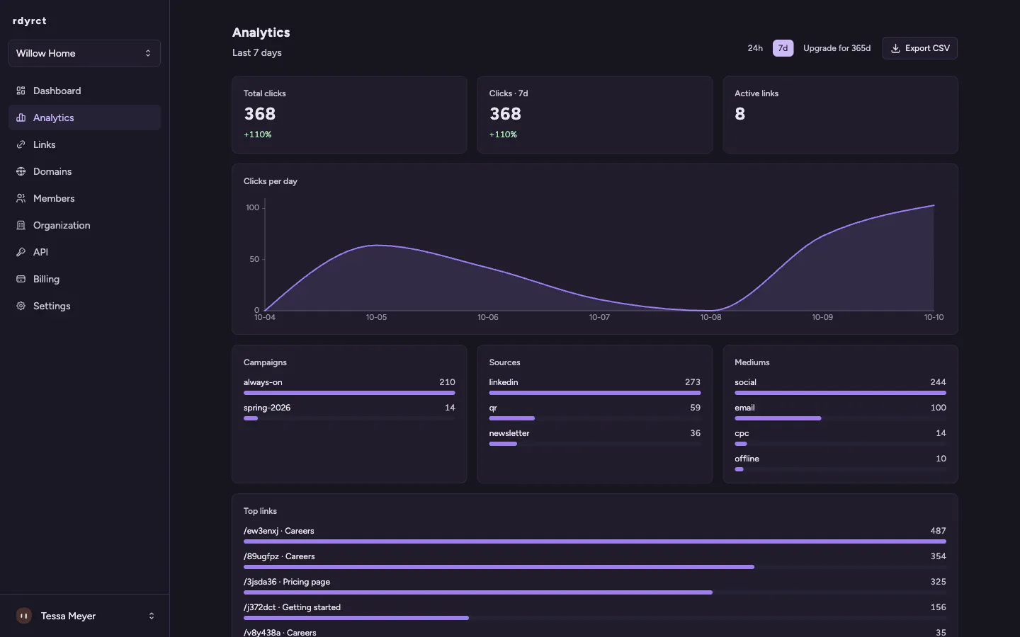Click the /j372dct · Getting started link
Image resolution: width=1020 pixels, height=637 pixels.
coord(292,607)
